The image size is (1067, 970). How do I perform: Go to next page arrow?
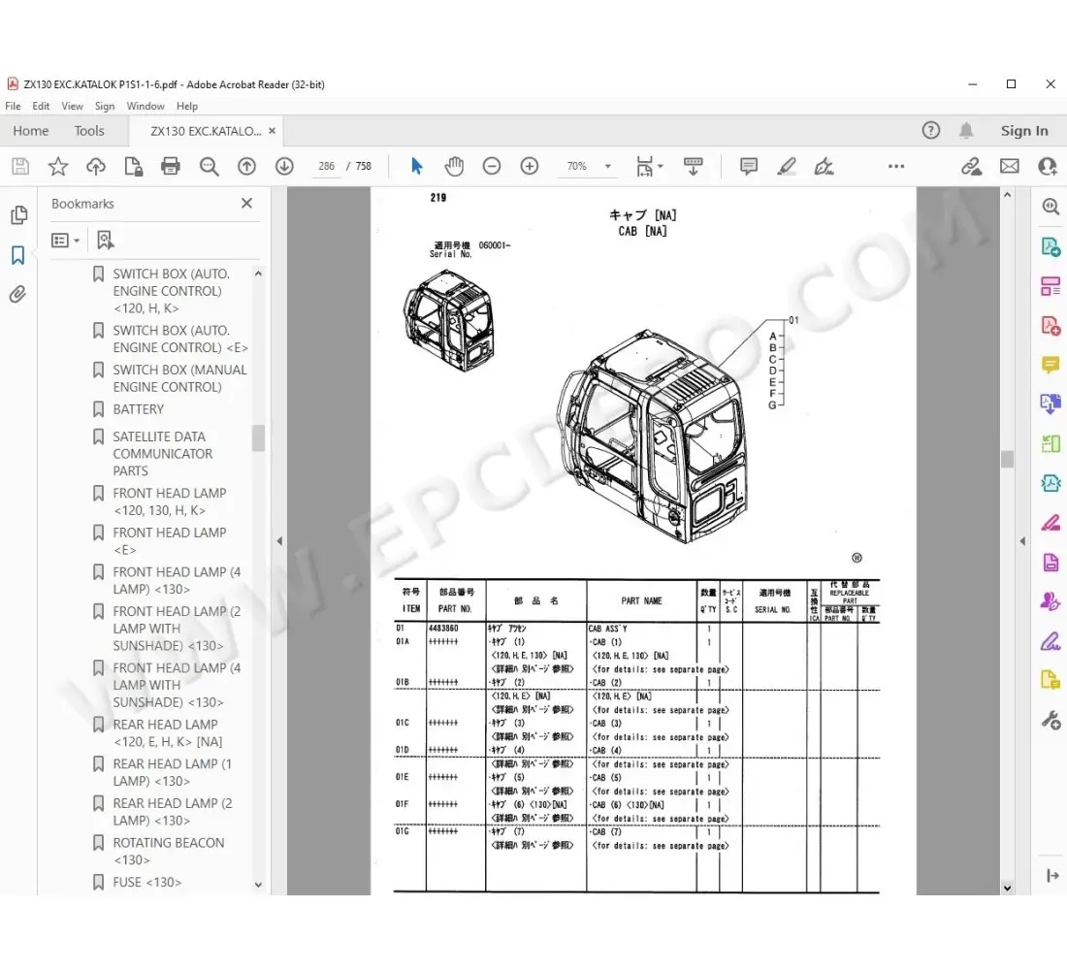(284, 167)
